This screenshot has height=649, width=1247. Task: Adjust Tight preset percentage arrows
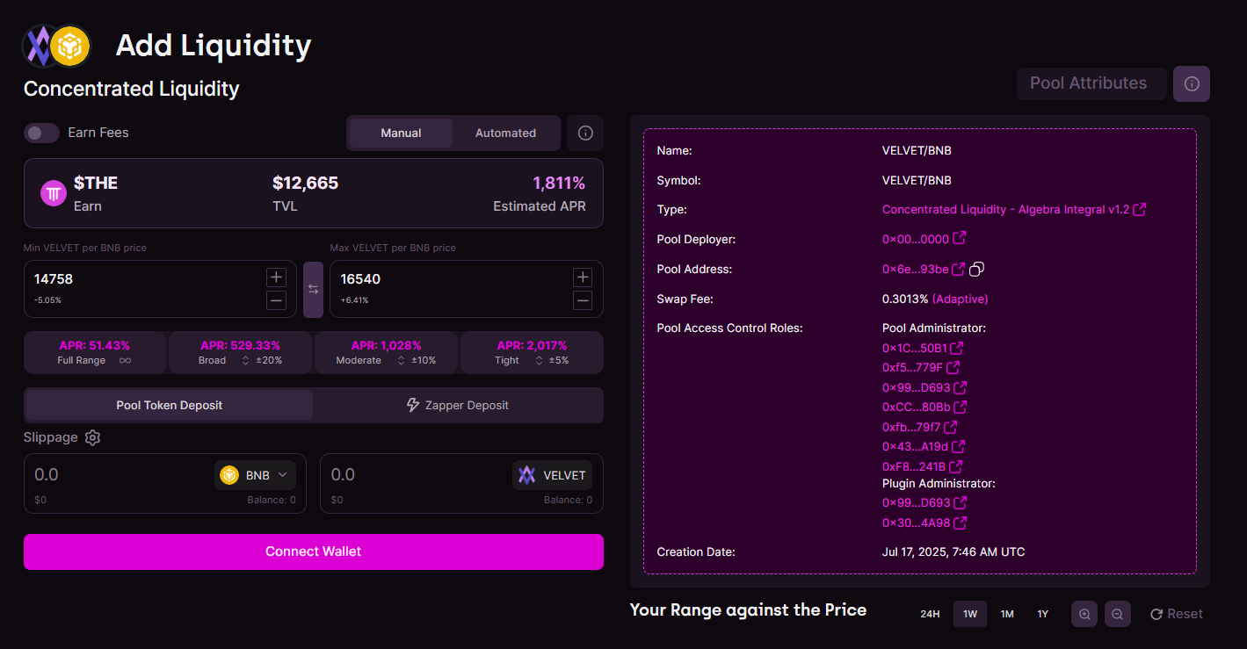click(x=540, y=360)
